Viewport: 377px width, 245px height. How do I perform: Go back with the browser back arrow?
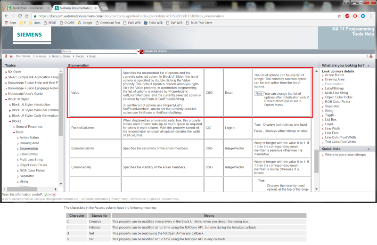click(x=6, y=16)
